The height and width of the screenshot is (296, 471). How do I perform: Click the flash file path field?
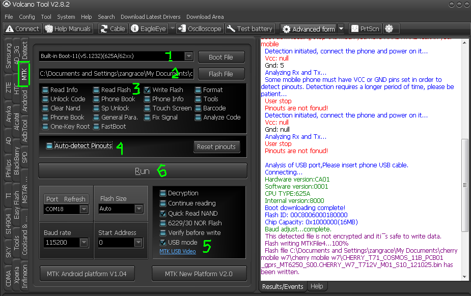[x=116, y=74]
